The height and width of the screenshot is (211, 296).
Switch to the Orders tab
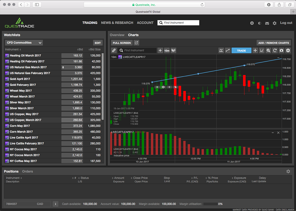(x=27, y=171)
